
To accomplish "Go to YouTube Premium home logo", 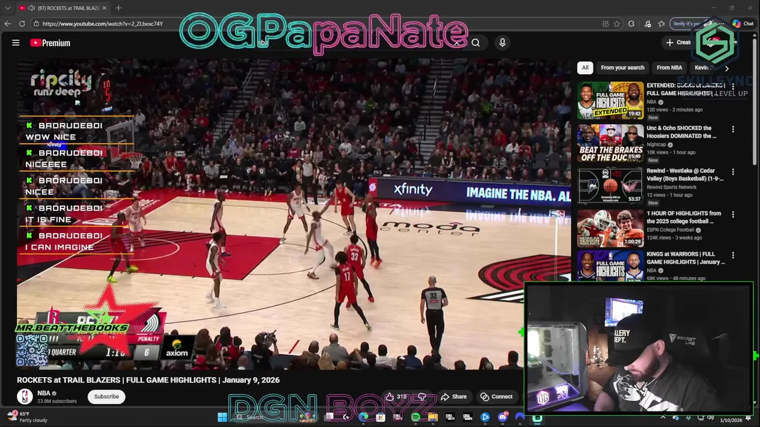I will coord(50,43).
